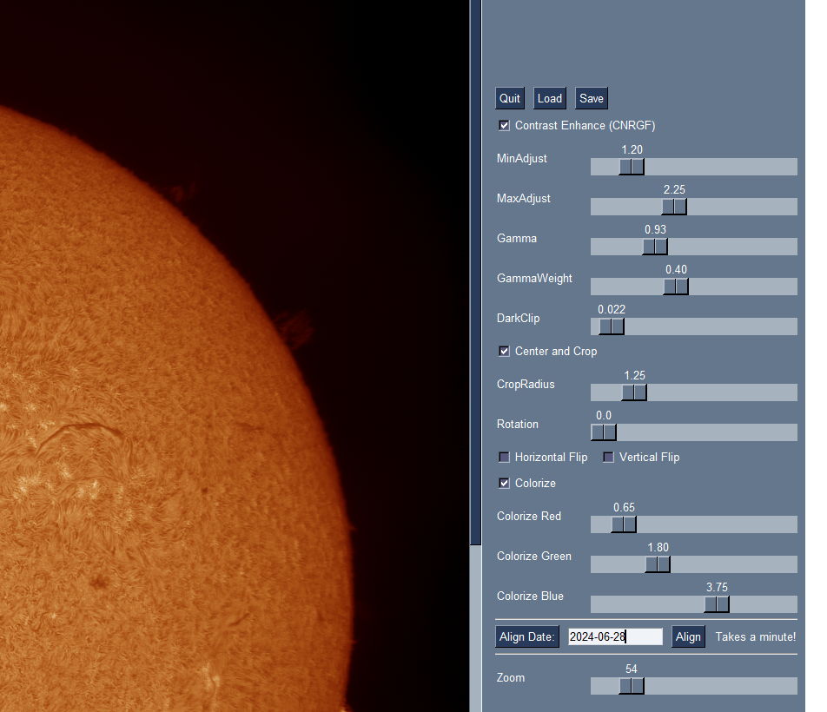Toggle Contrast Enhance (CNRGF) checkbox
This screenshot has width=827, height=712.
click(504, 125)
